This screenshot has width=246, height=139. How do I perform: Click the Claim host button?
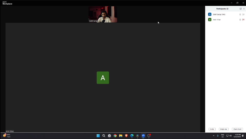pos(237,129)
